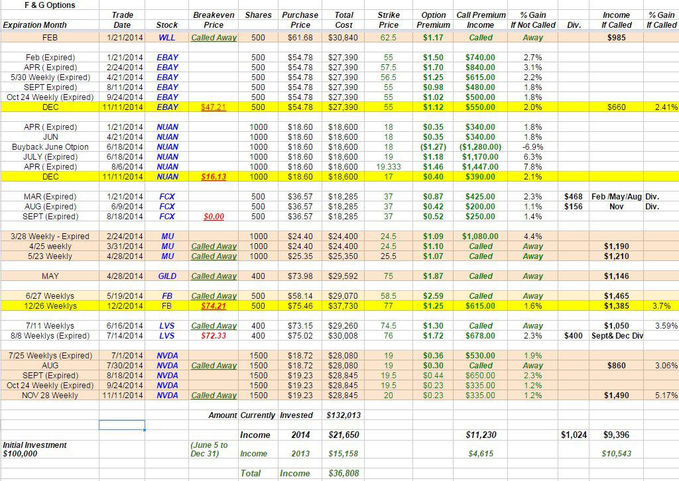Select the $860 NVDA income if called

pos(616,366)
